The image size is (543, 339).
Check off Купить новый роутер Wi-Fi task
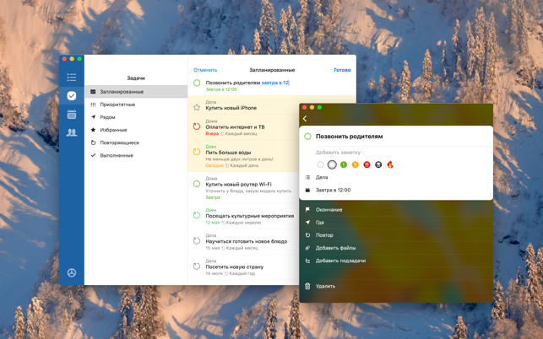[x=197, y=184]
